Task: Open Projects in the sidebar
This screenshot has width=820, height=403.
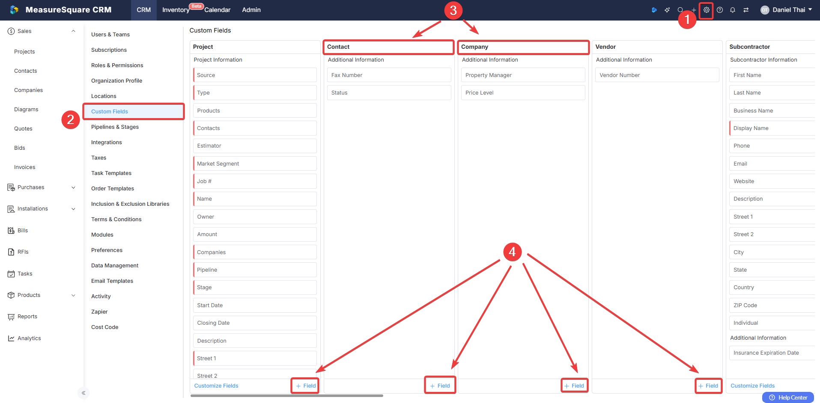Action: [24, 52]
